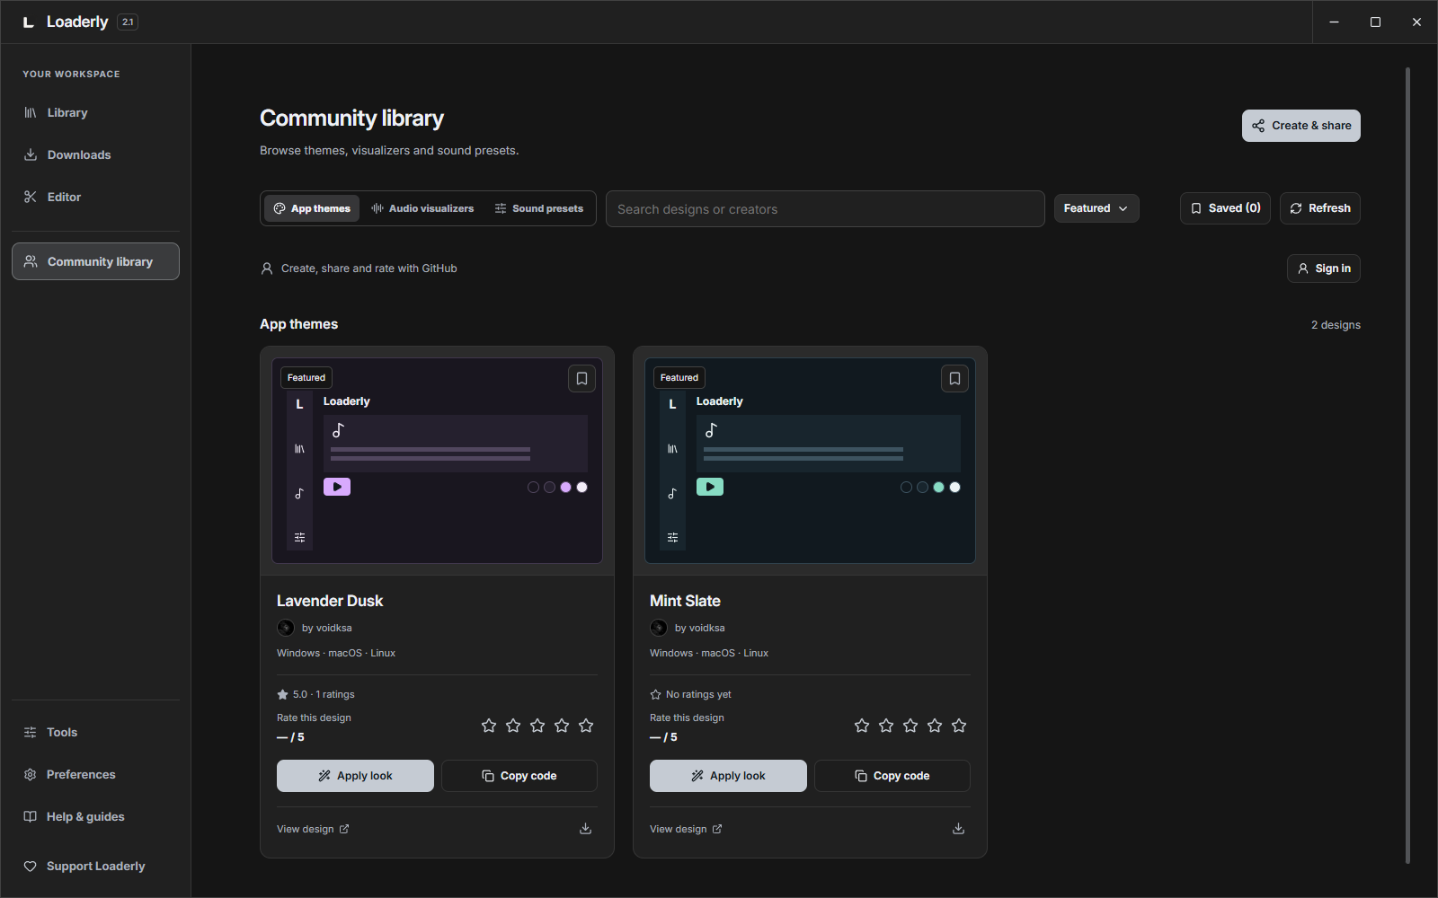The image size is (1438, 898).
Task: Click the Mint Slate preview thumbnail
Action: (811, 461)
